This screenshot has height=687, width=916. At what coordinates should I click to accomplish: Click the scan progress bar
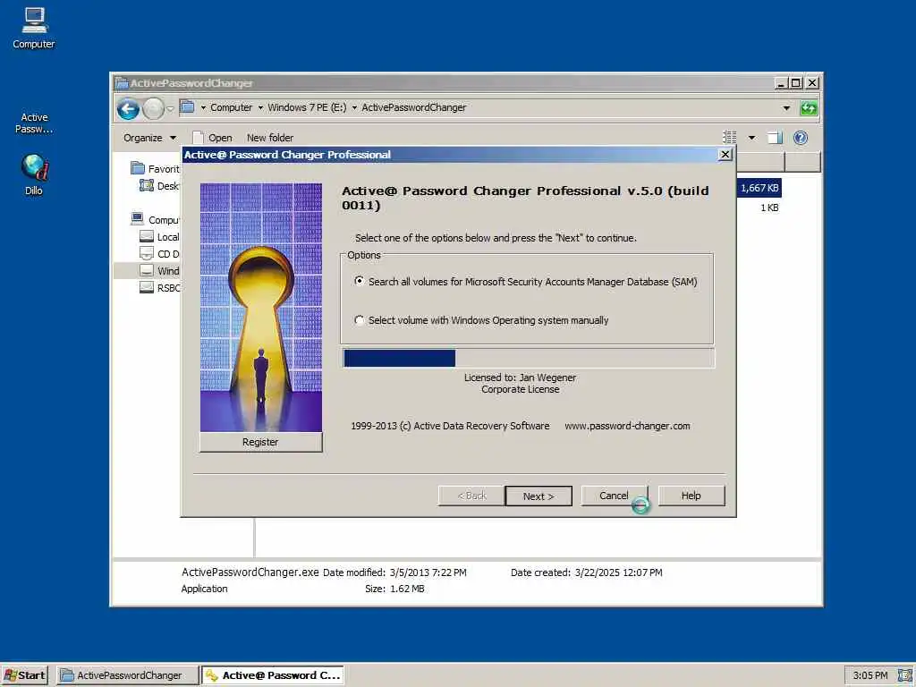coord(528,358)
